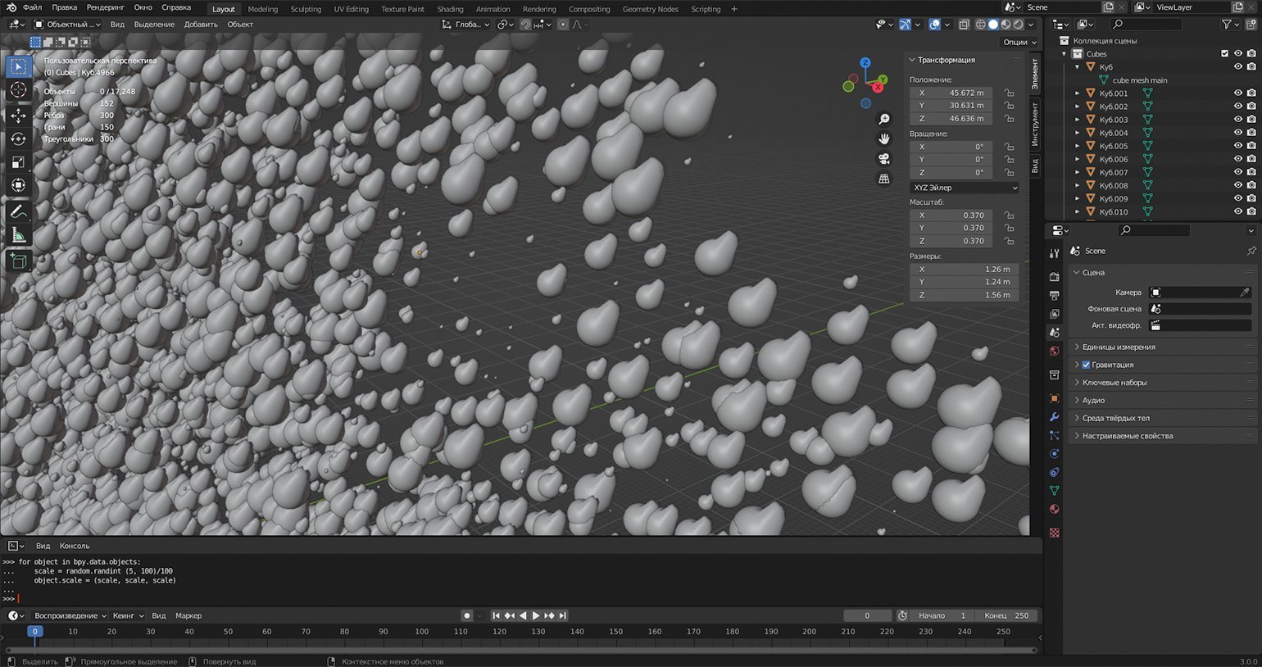Lock the scale Z value
The height and width of the screenshot is (667, 1262).
tap(1009, 241)
